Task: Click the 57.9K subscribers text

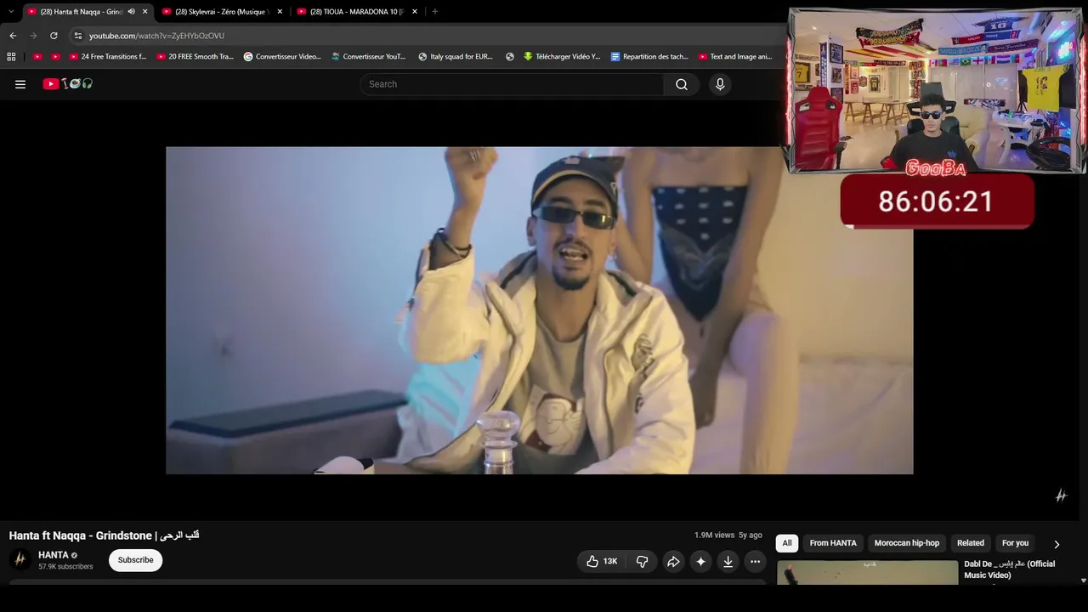Action: coord(65,567)
